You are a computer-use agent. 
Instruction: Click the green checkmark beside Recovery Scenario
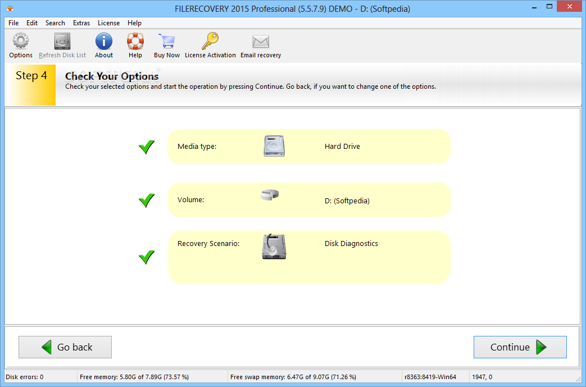(x=147, y=257)
